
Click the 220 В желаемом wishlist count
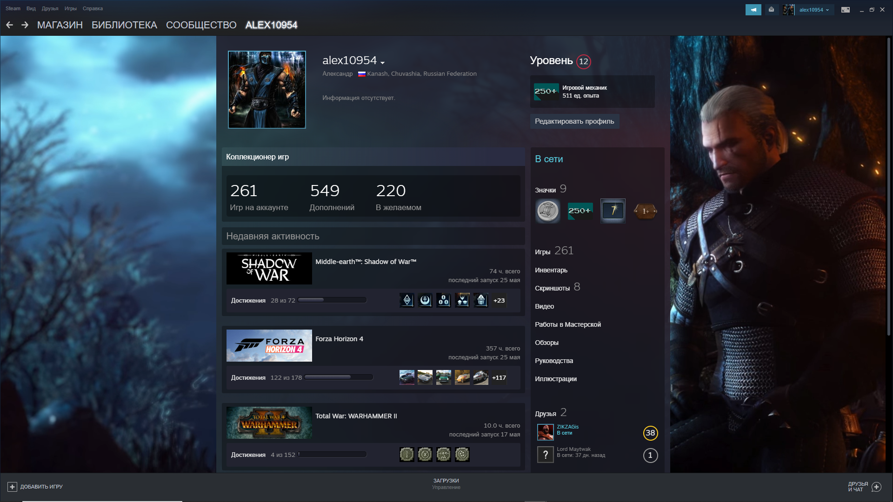coord(399,197)
